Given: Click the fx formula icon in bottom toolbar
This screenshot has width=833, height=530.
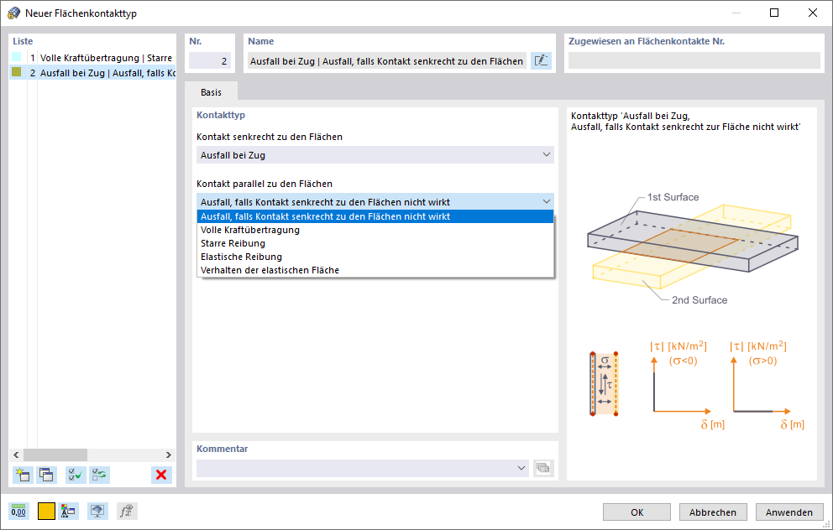Looking at the screenshot, I should click(127, 511).
